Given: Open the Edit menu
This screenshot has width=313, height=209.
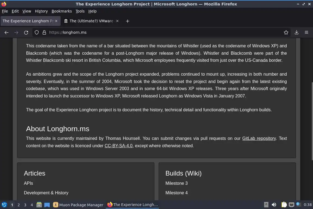Looking at the screenshot, I should point(15,11).
